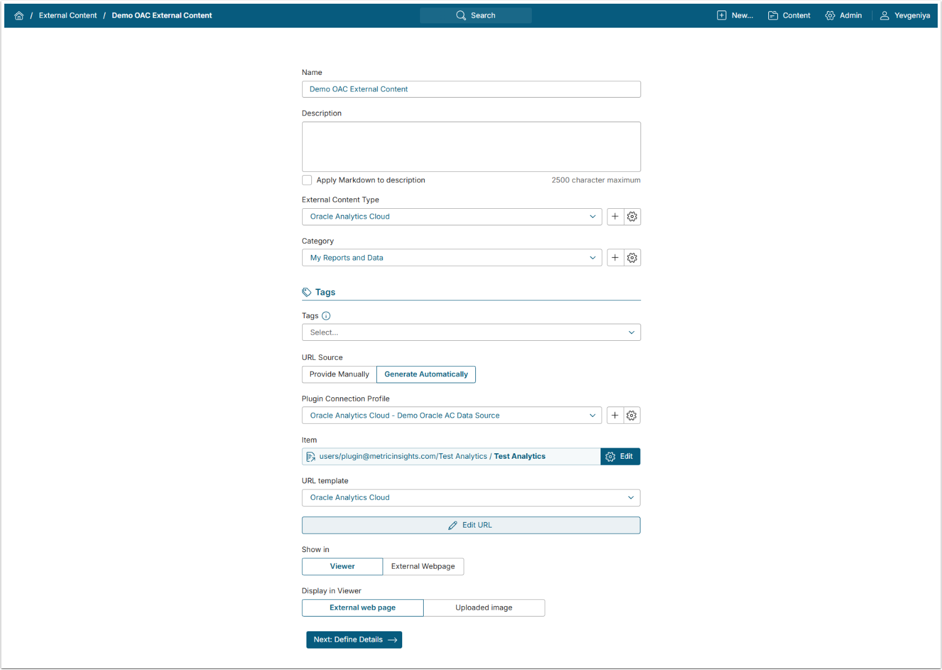The width and height of the screenshot is (942, 670).
Task: Open the Category dropdown
Action: pos(452,258)
